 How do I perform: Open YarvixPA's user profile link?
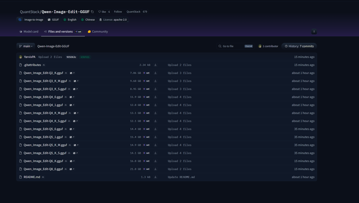[30, 57]
